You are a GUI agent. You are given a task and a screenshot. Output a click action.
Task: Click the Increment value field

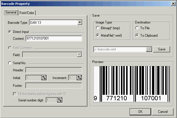pyautogui.click(x=72, y=78)
